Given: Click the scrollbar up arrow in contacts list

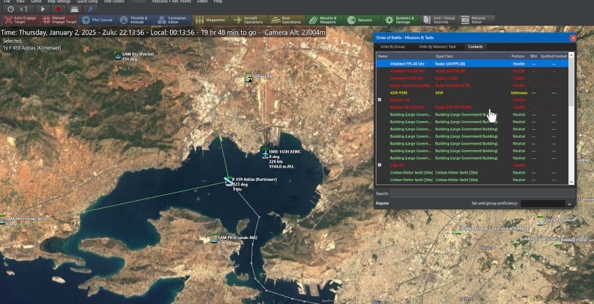Looking at the screenshot, I should (571, 55).
